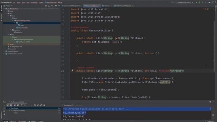Click '1 related problem' hint above line 21

[x=85, y=67]
